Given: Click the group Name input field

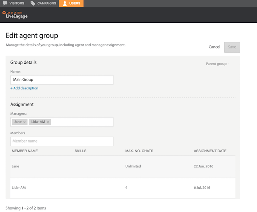Looking at the screenshot, I should tap(62, 80).
